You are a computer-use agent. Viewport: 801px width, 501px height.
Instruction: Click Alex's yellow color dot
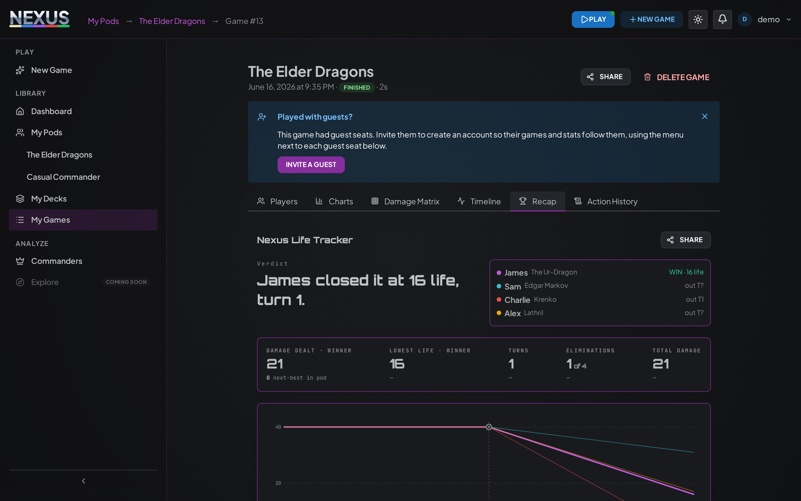click(499, 313)
